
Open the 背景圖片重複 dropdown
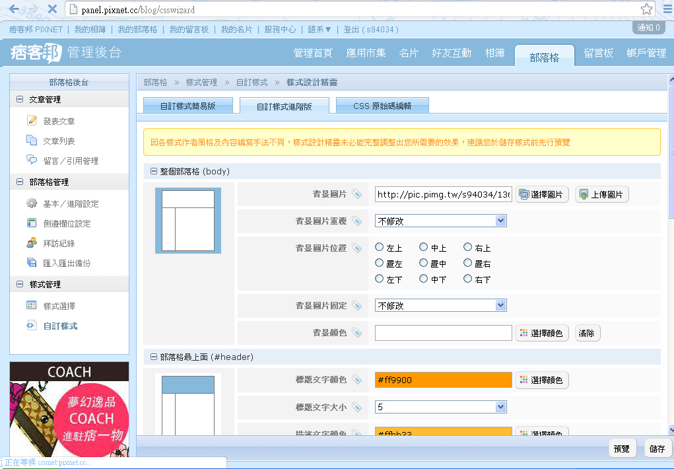tap(440, 221)
